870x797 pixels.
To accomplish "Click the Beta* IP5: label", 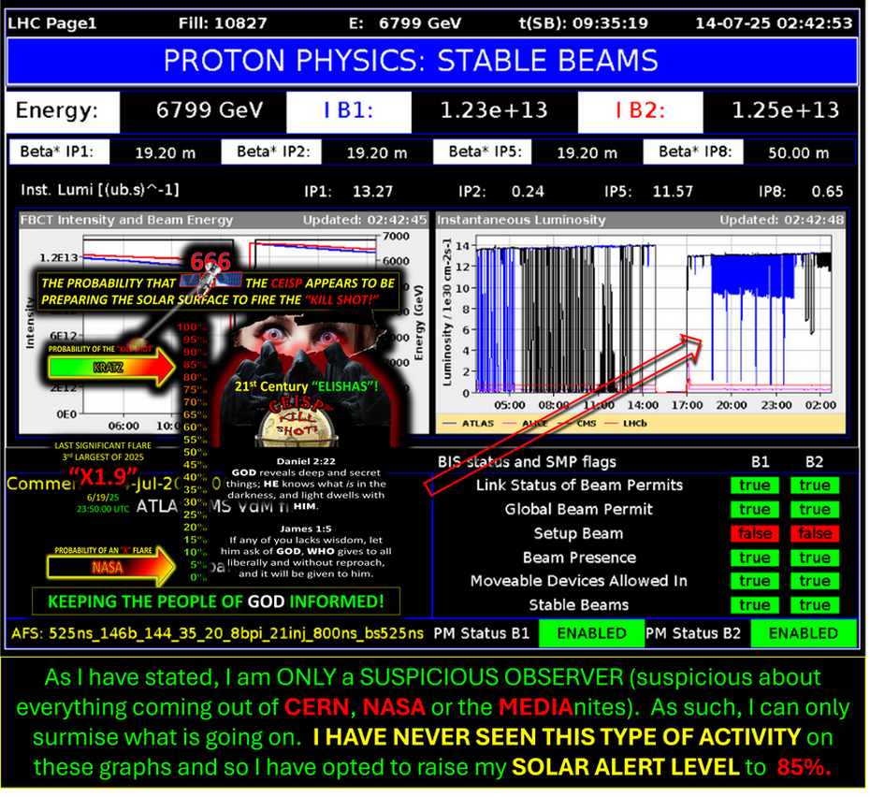I will 482,152.
